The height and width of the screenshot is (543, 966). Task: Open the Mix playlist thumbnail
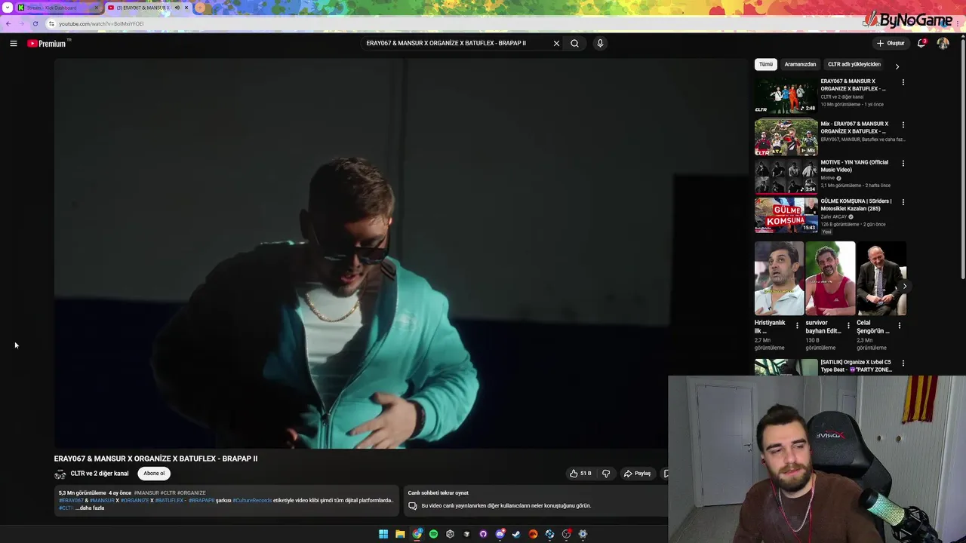786,137
